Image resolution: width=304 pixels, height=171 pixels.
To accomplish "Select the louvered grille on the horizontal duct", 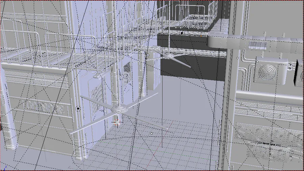I will click(258, 45).
